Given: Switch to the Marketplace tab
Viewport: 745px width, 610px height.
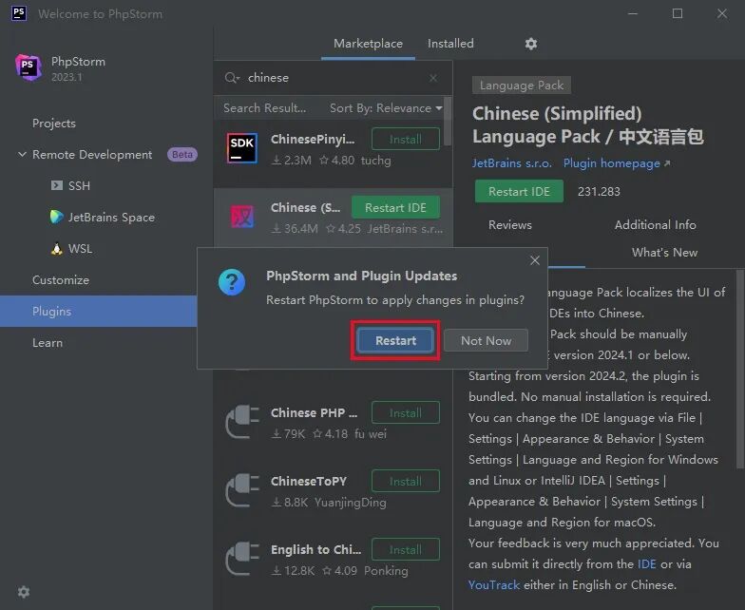Looking at the screenshot, I should coord(368,44).
